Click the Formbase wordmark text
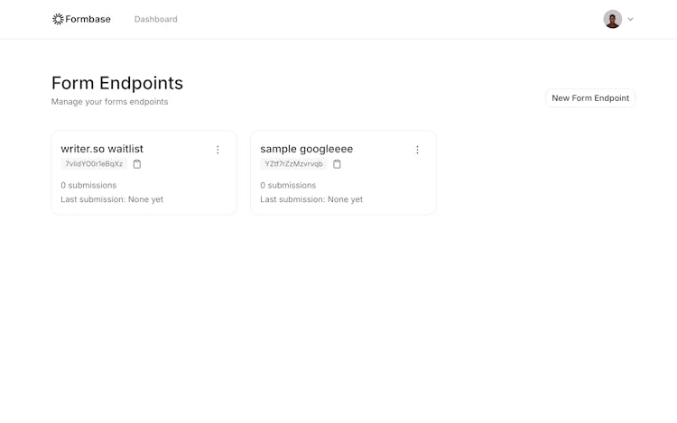The image size is (677, 423). click(88, 19)
